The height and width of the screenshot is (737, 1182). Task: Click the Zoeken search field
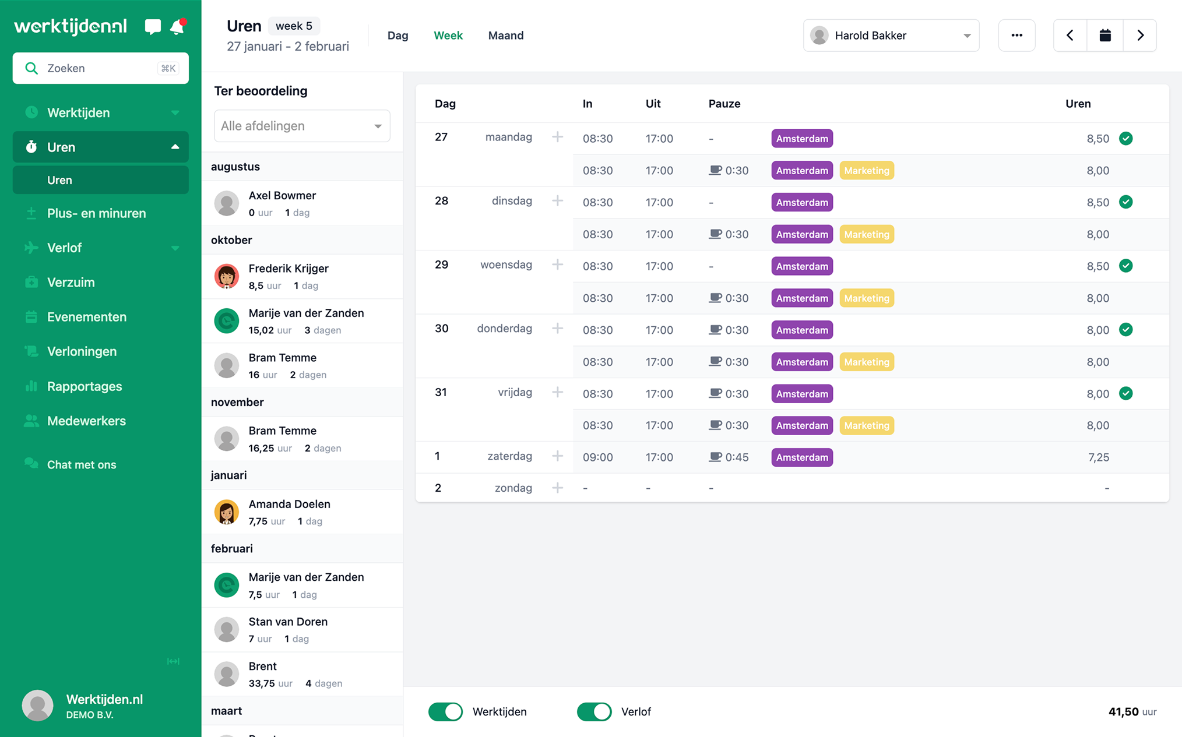tap(100, 68)
